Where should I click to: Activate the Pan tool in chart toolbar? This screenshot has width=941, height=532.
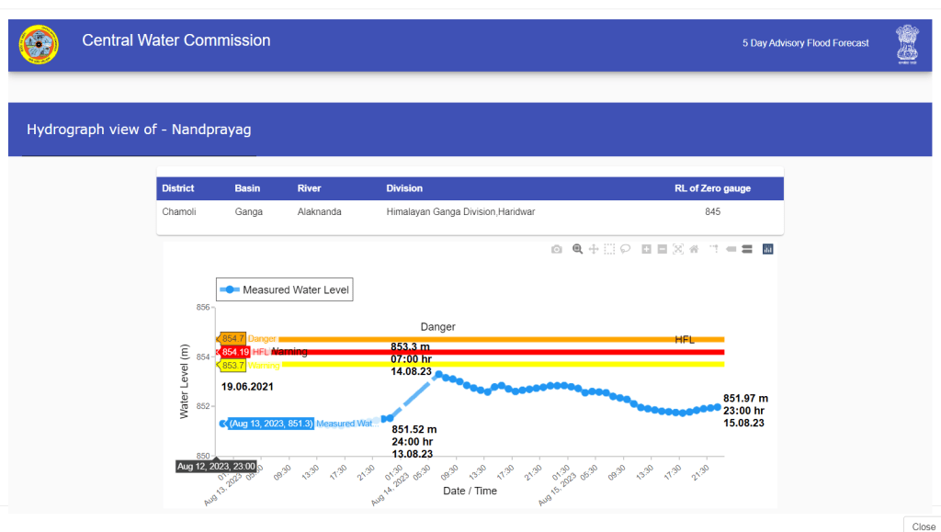(594, 249)
